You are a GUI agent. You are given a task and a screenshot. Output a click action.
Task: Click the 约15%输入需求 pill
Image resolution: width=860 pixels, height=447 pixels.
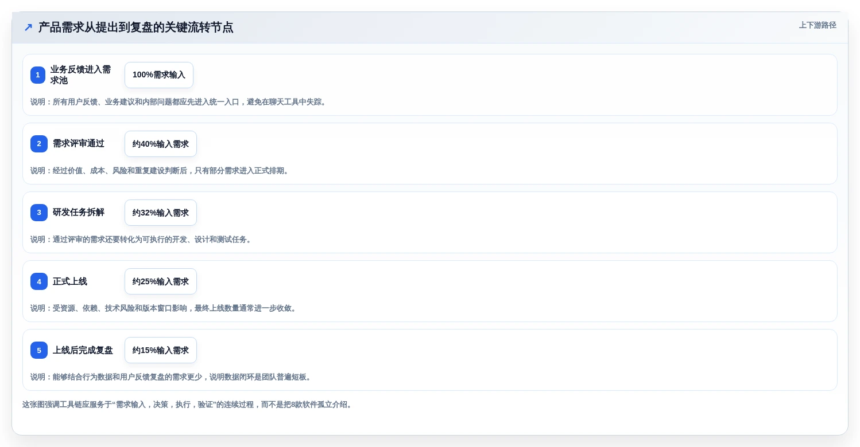coord(161,350)
